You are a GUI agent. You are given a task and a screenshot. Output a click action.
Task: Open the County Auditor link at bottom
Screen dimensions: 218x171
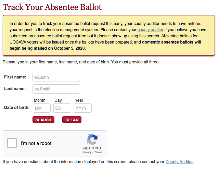tap(179, 162)
